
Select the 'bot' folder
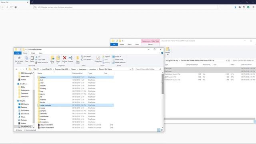[76, 80]
